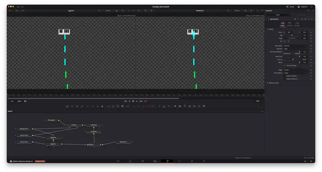This screenshot has height=172, width=322.
Task: Toggle horizontal Flip button
Action: 285,41
